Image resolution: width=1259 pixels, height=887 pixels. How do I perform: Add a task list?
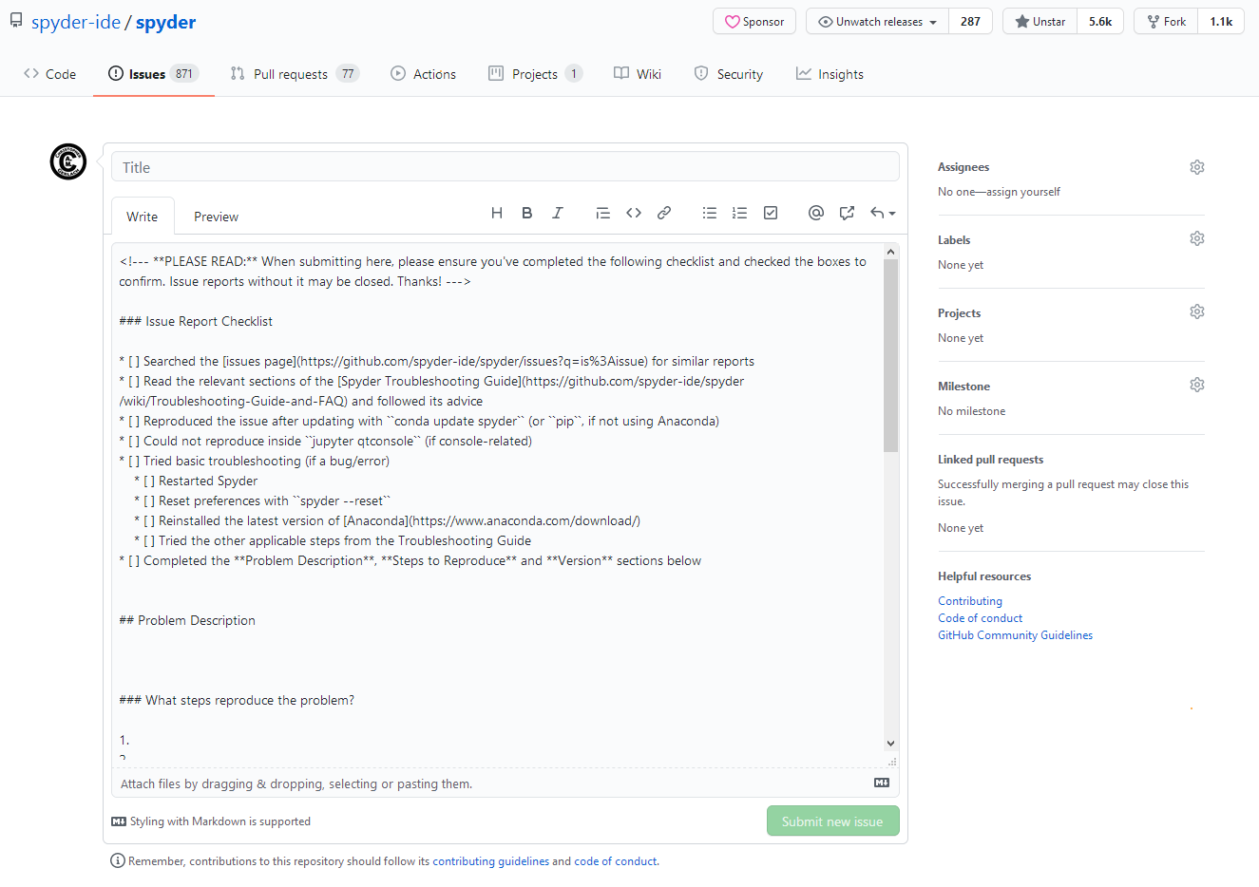click(x=771, y=213)
